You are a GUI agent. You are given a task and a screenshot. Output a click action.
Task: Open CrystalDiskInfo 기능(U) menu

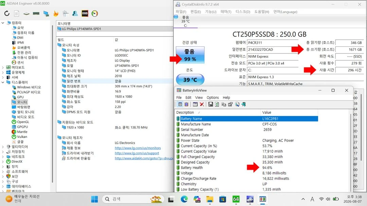coord(211,12)
